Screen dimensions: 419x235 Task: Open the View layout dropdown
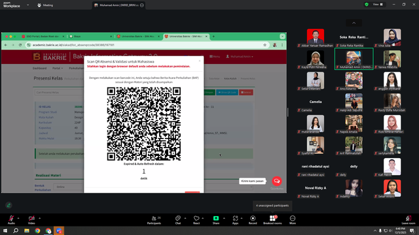[x=378, y=5]
